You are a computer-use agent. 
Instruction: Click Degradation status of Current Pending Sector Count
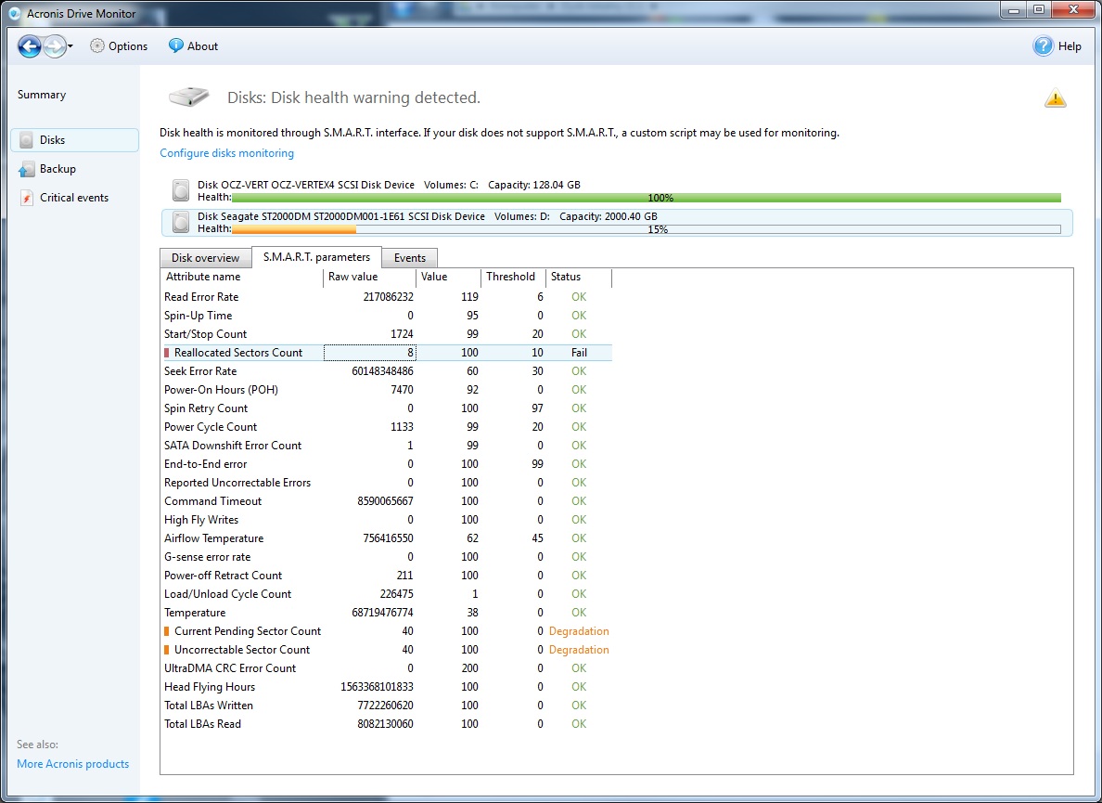[x=579, y=631]
